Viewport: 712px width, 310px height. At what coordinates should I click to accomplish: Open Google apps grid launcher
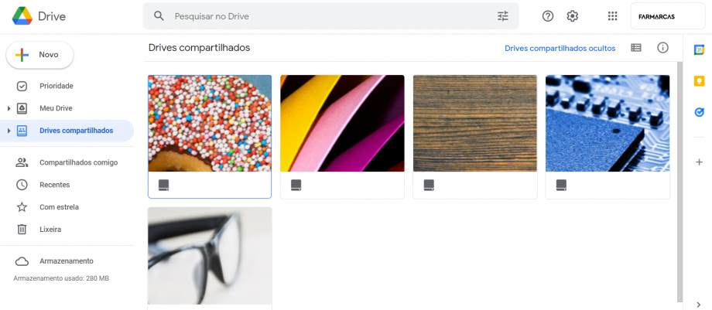(613, 16)
